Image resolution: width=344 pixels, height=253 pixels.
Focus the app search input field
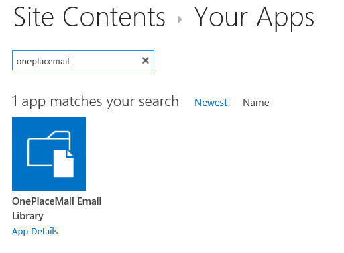point(83,60)
